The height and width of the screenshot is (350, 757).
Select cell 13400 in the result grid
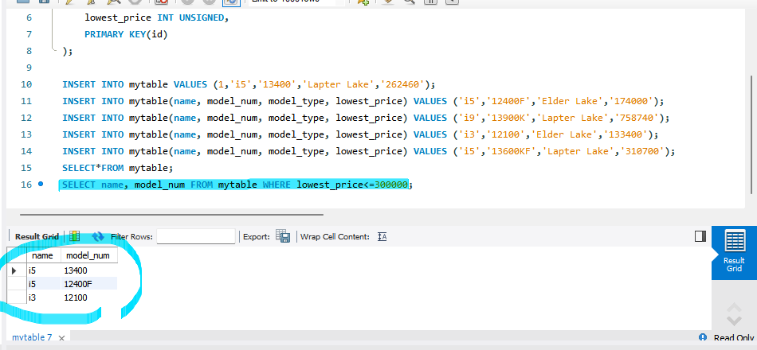coord(88,271)
